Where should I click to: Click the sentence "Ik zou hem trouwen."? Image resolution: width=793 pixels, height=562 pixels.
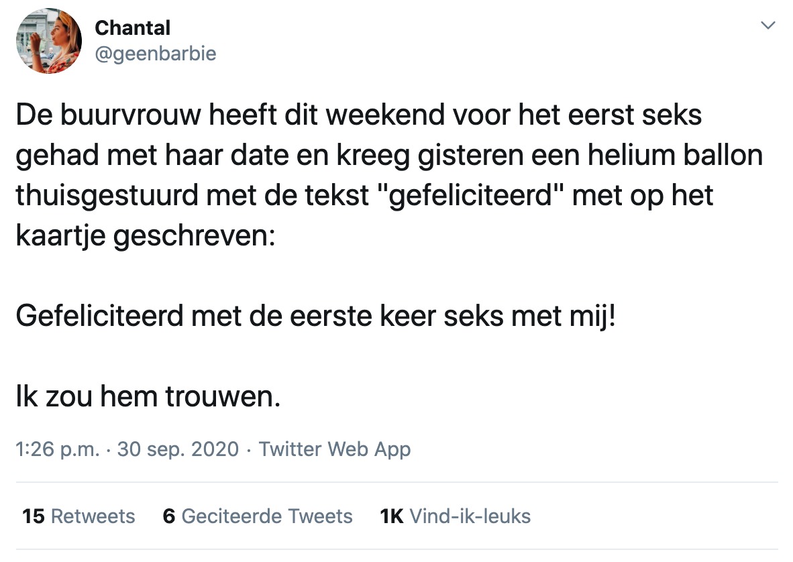click(148, 397)
